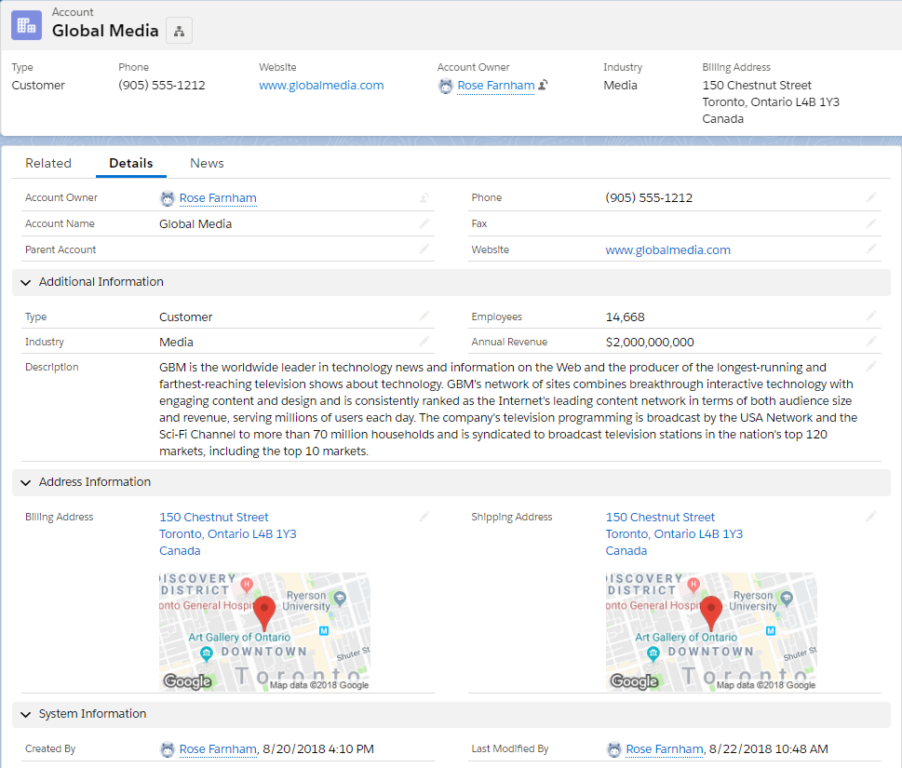Click the Billing Address map thumbnail

pyautogui.click(x=264, y=632)
